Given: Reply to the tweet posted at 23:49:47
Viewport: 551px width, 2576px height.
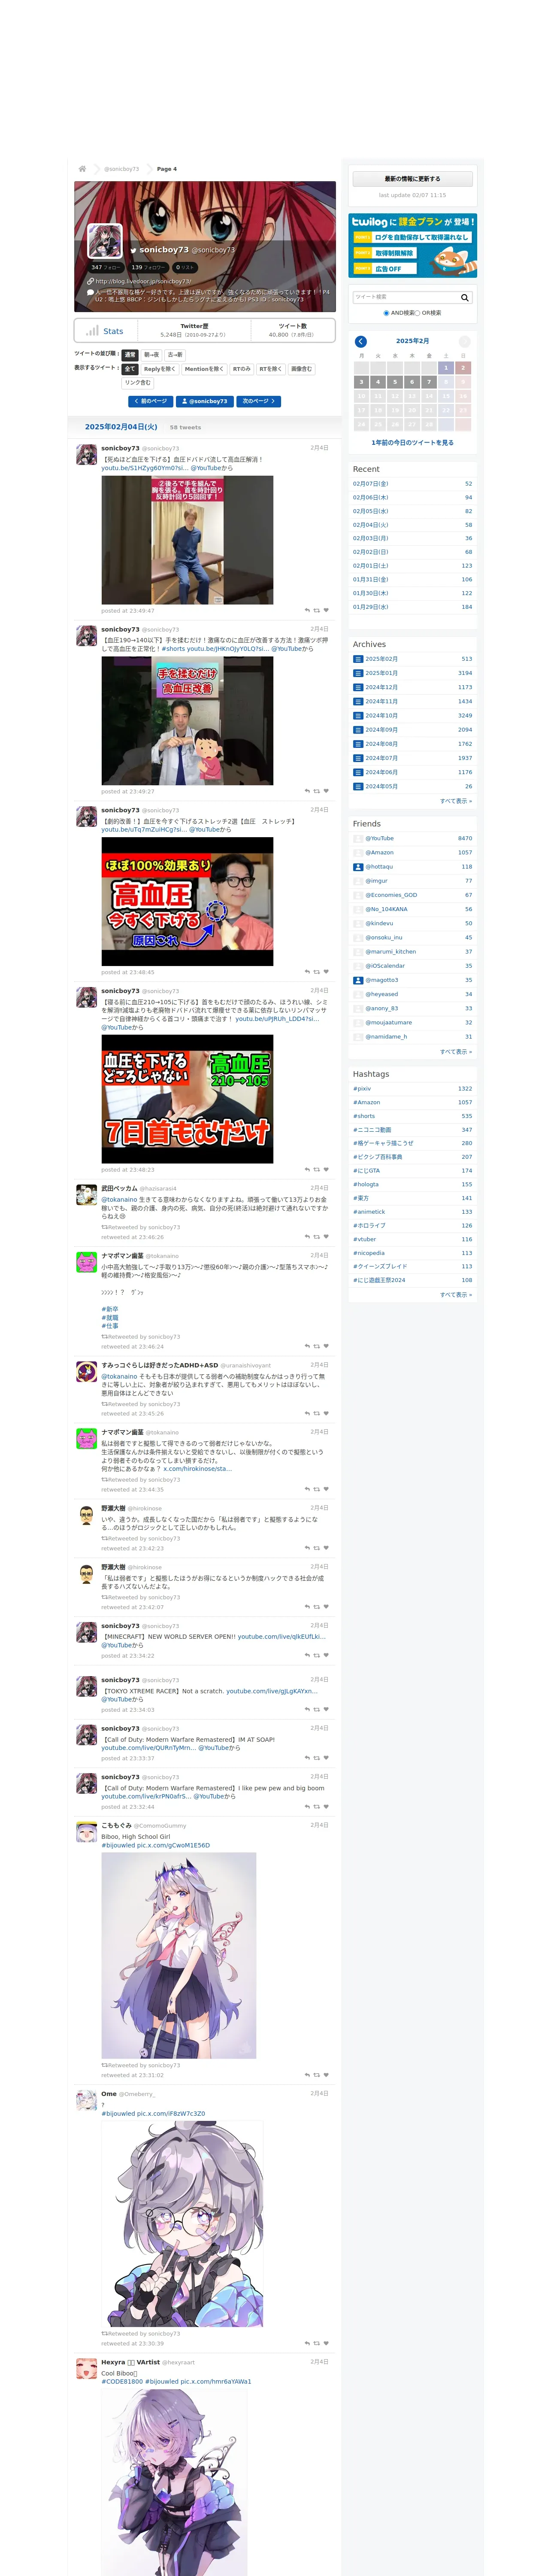Looking at the screenshot, I should pos(307,610).
